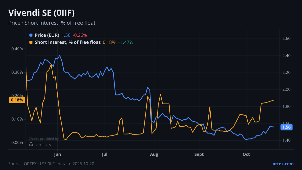Click the blue Price legend swatch
Image resolution: width=302 pixels, height=170 pixels.
click(x=31, y=35)
